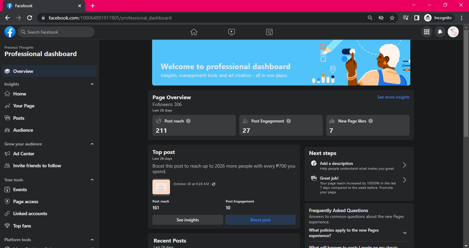Reload the page with the refresh icon
Screen dimensions: 469x248
click(30, 18)
